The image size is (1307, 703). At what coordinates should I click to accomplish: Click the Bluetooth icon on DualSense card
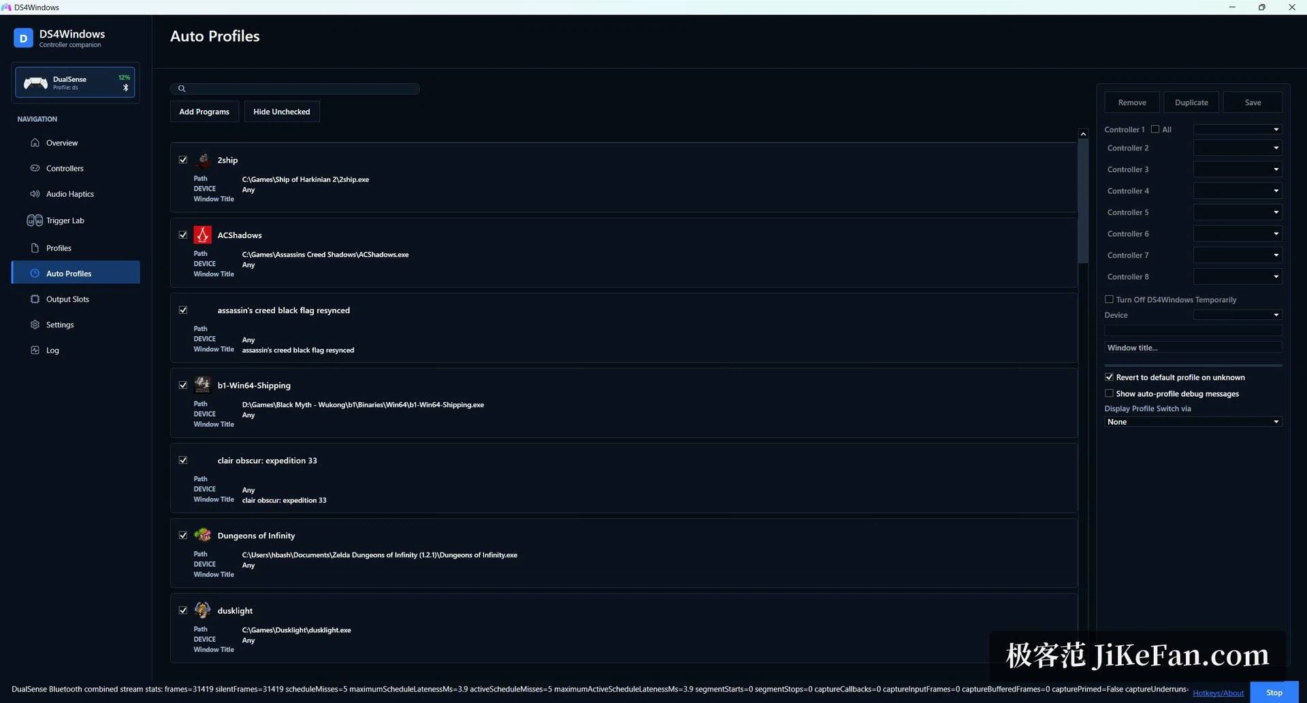coord(125,88)
